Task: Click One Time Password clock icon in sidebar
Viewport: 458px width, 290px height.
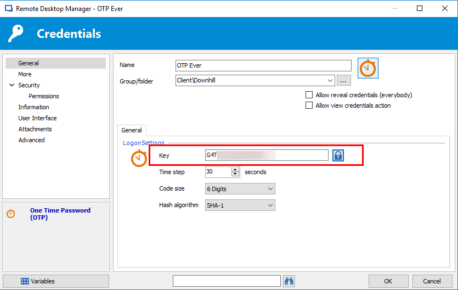Action: coord(11,214)
